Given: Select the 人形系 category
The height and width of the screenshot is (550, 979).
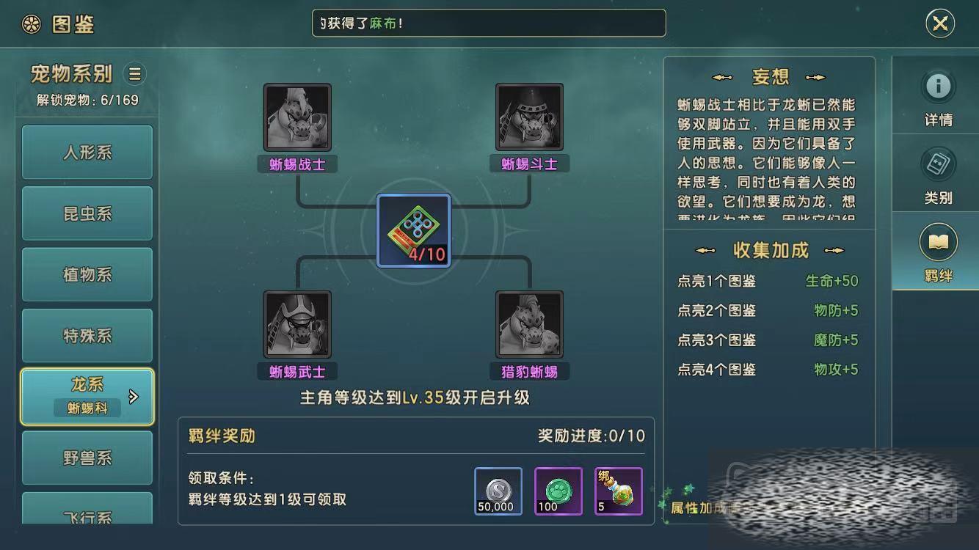Looking at the screenshot, I should click(x=87, y=153).
